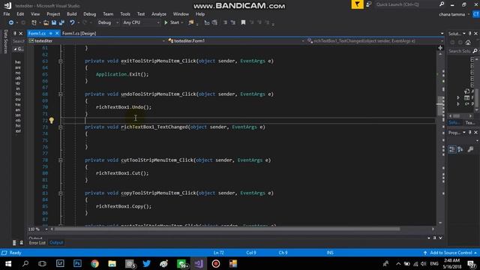Collapse the undoToolStripMenuItem_Click method outline

coord(61,94)
